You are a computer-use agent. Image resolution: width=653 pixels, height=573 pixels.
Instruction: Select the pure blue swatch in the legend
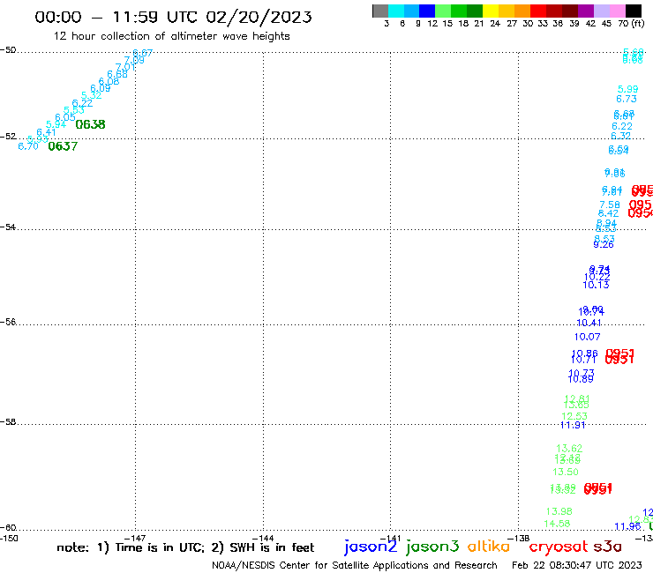[427, 11]
